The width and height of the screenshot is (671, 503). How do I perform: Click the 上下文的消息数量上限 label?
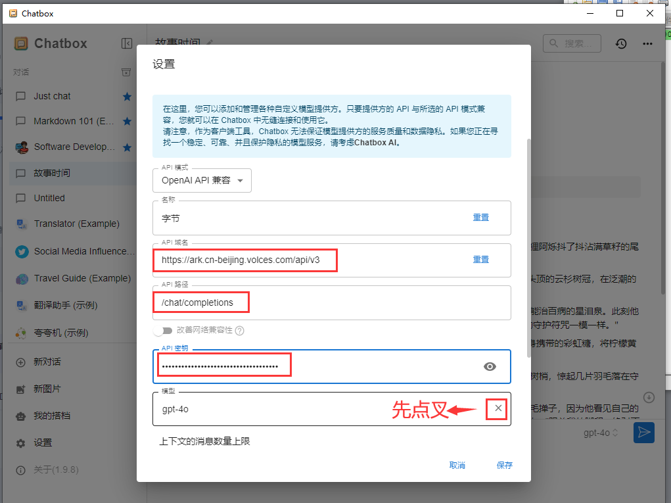click(204, 441)
